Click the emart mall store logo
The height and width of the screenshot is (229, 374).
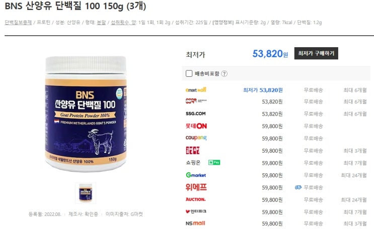tap(196, 90)
